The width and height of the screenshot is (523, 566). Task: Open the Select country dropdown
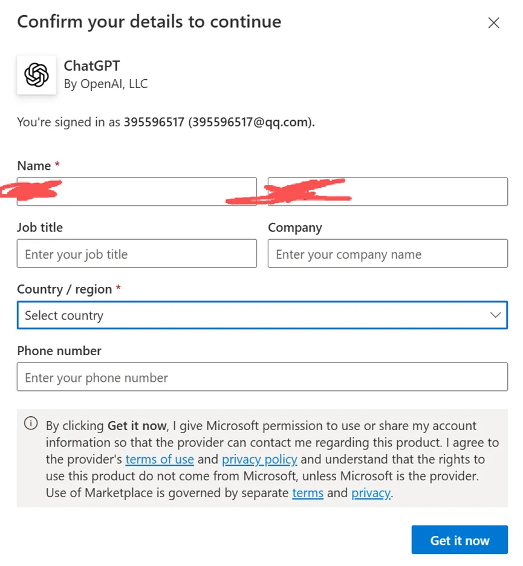tap(262, 315)
